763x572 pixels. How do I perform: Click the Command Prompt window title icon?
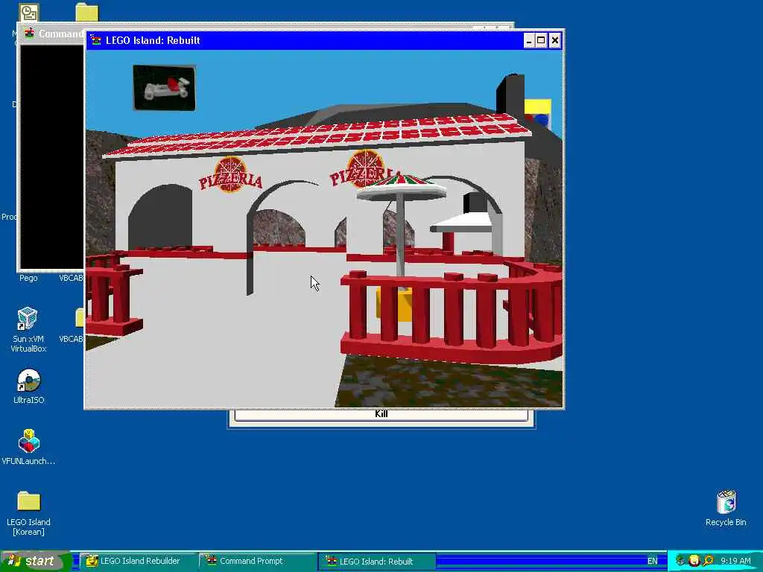point(30,34)
